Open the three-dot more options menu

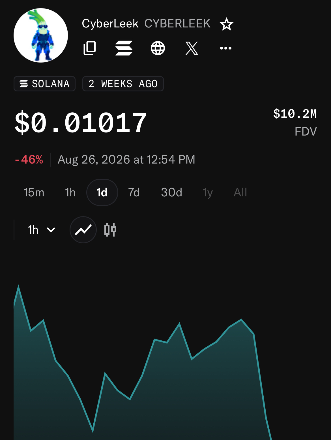(x=226, y=48)
